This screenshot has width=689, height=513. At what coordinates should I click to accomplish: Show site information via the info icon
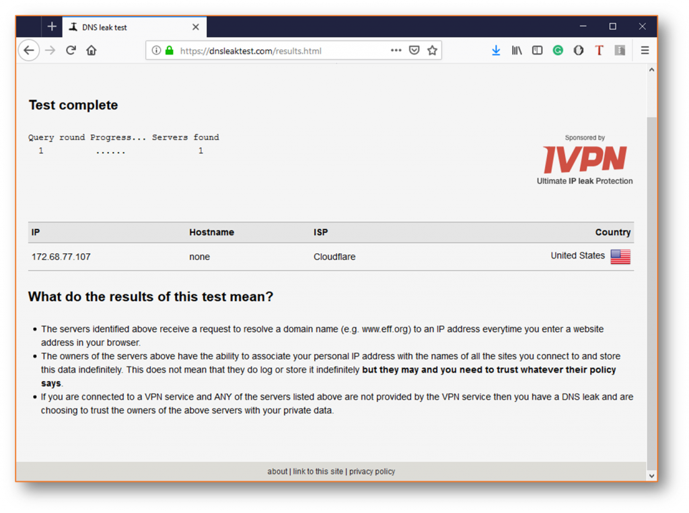point(156,50)
